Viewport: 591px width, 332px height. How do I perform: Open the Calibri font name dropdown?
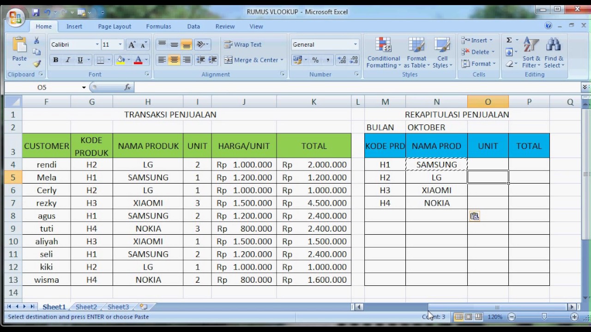[x=97, y=45]
